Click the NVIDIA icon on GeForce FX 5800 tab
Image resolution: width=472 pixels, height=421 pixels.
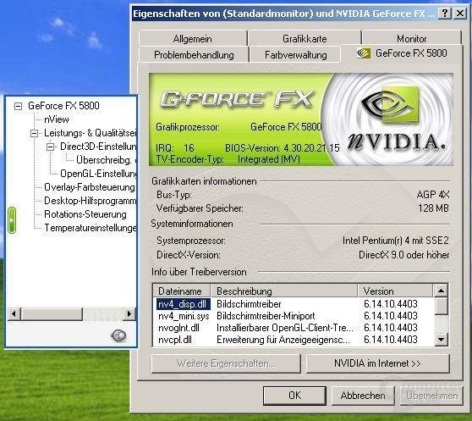[x=364, y=53]
